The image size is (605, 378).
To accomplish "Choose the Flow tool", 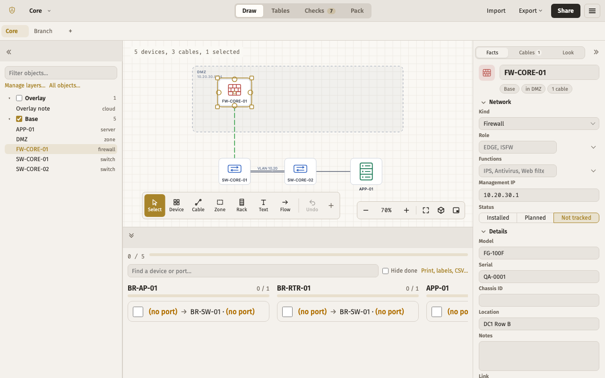I will tap(285, 206).
